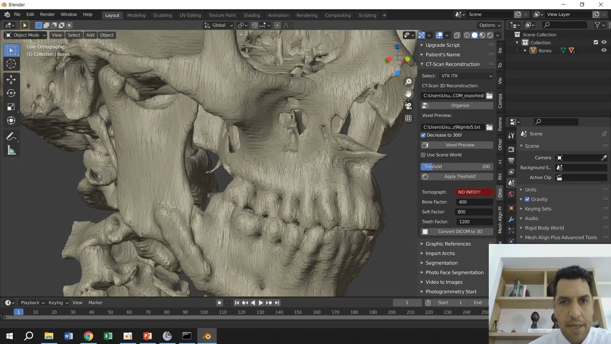Click the pan view hand icon
The height and width of the screenshot is (344, 611).
click(x=408, y=94)
